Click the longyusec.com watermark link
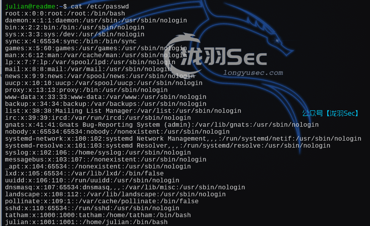 (253, 73)
